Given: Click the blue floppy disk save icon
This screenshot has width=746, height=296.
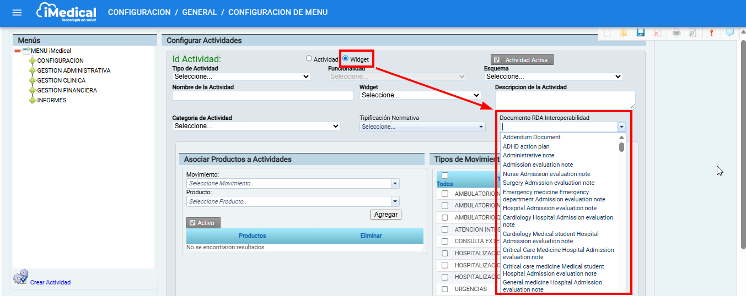Looking at the screenshot, I should (x=640, y=33).
